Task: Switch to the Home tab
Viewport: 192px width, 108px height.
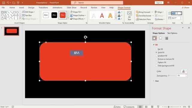Action: coord(12,7)
